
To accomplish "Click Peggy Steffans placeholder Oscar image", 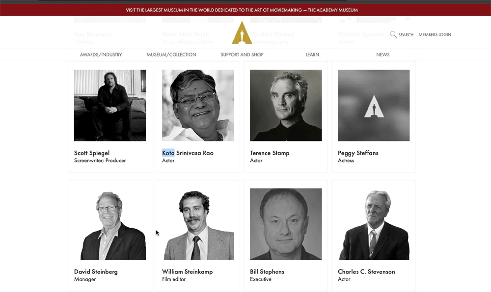I will coord(374,106).
